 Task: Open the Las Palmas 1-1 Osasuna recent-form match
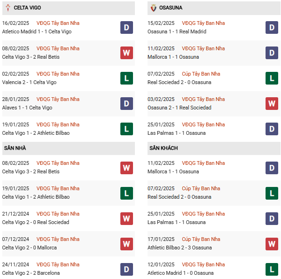173,133
